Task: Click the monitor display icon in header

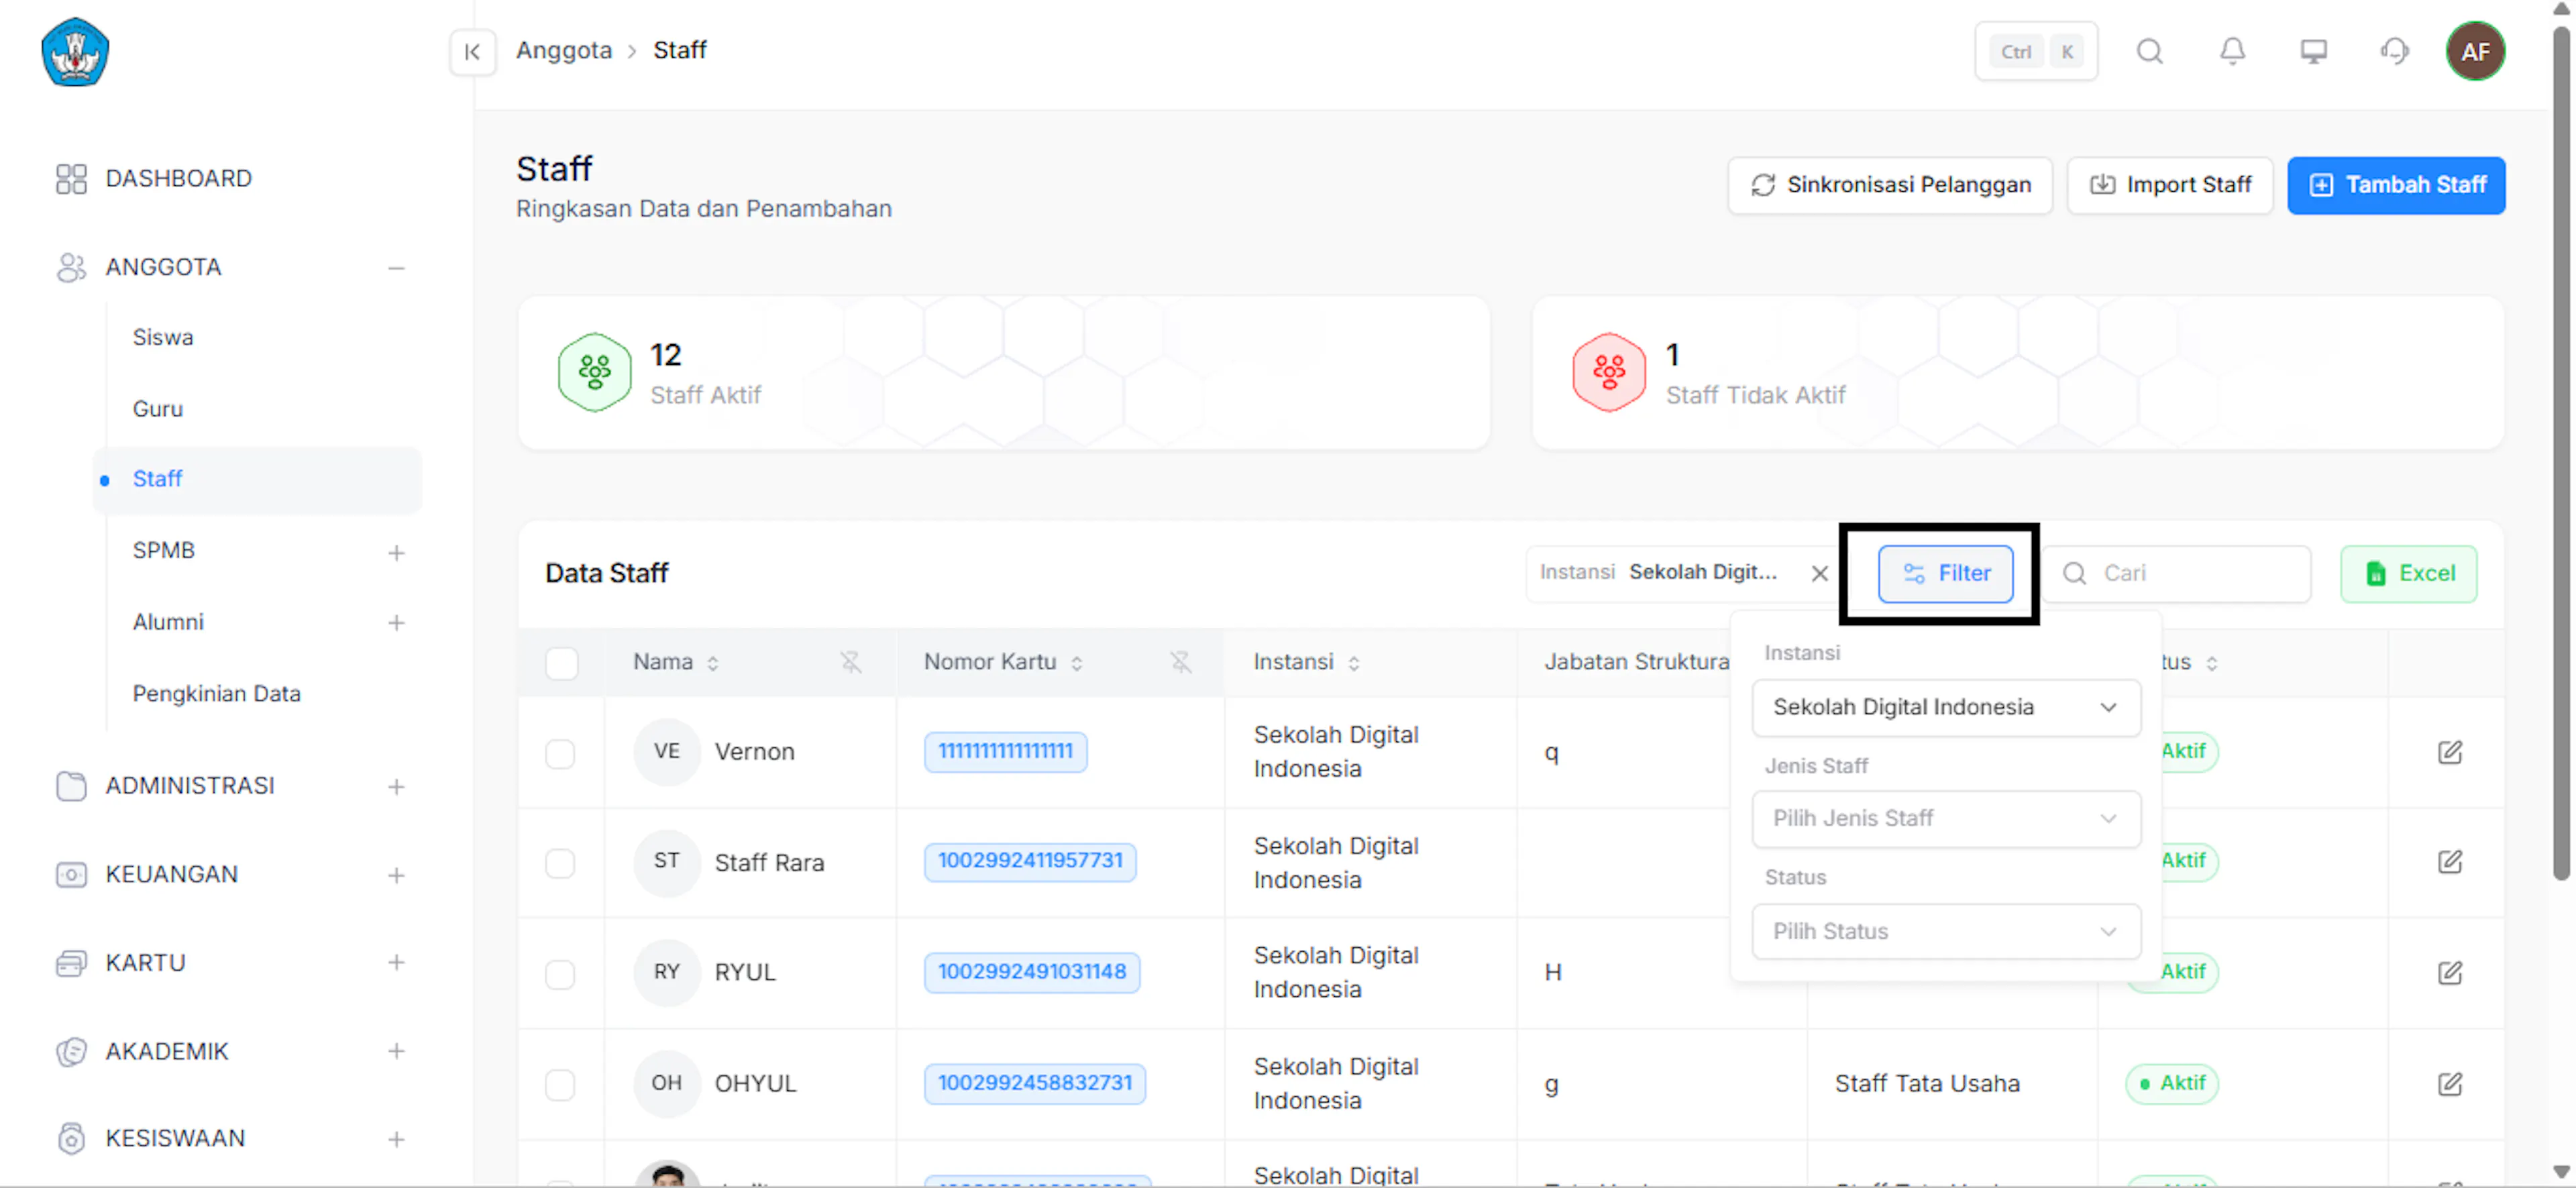Action: pos(2313,51)
